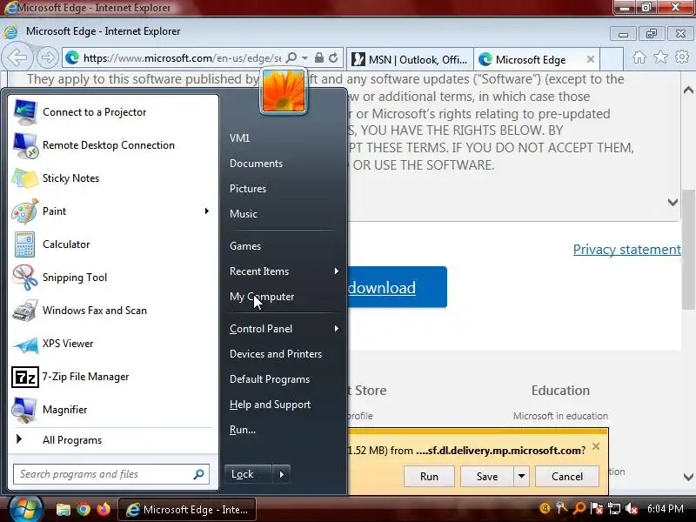Click the page scrollbar down arrow
This screenshot has height=522, width=696.
point(688,478)
